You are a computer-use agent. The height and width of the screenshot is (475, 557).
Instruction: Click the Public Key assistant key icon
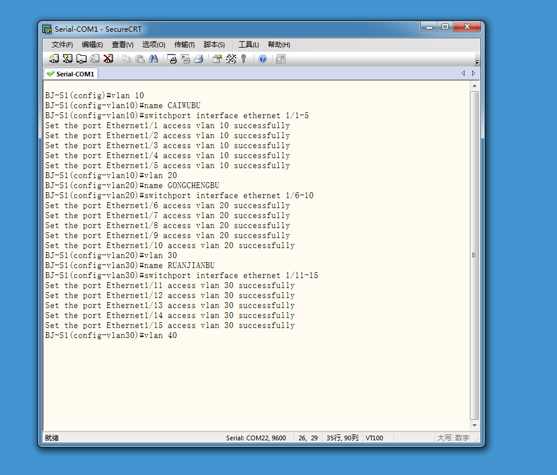(x=244, y=59)
